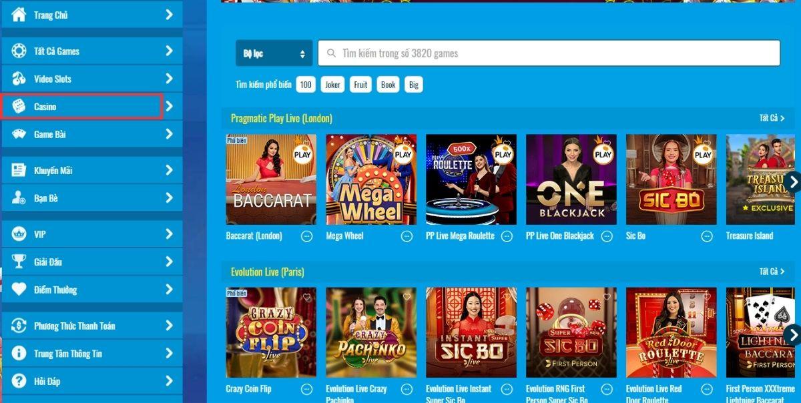Image resolution: width=801 pixels, height=403 pixels.
Task: Click the Video Slots sidebar icon
Action: 19,79
